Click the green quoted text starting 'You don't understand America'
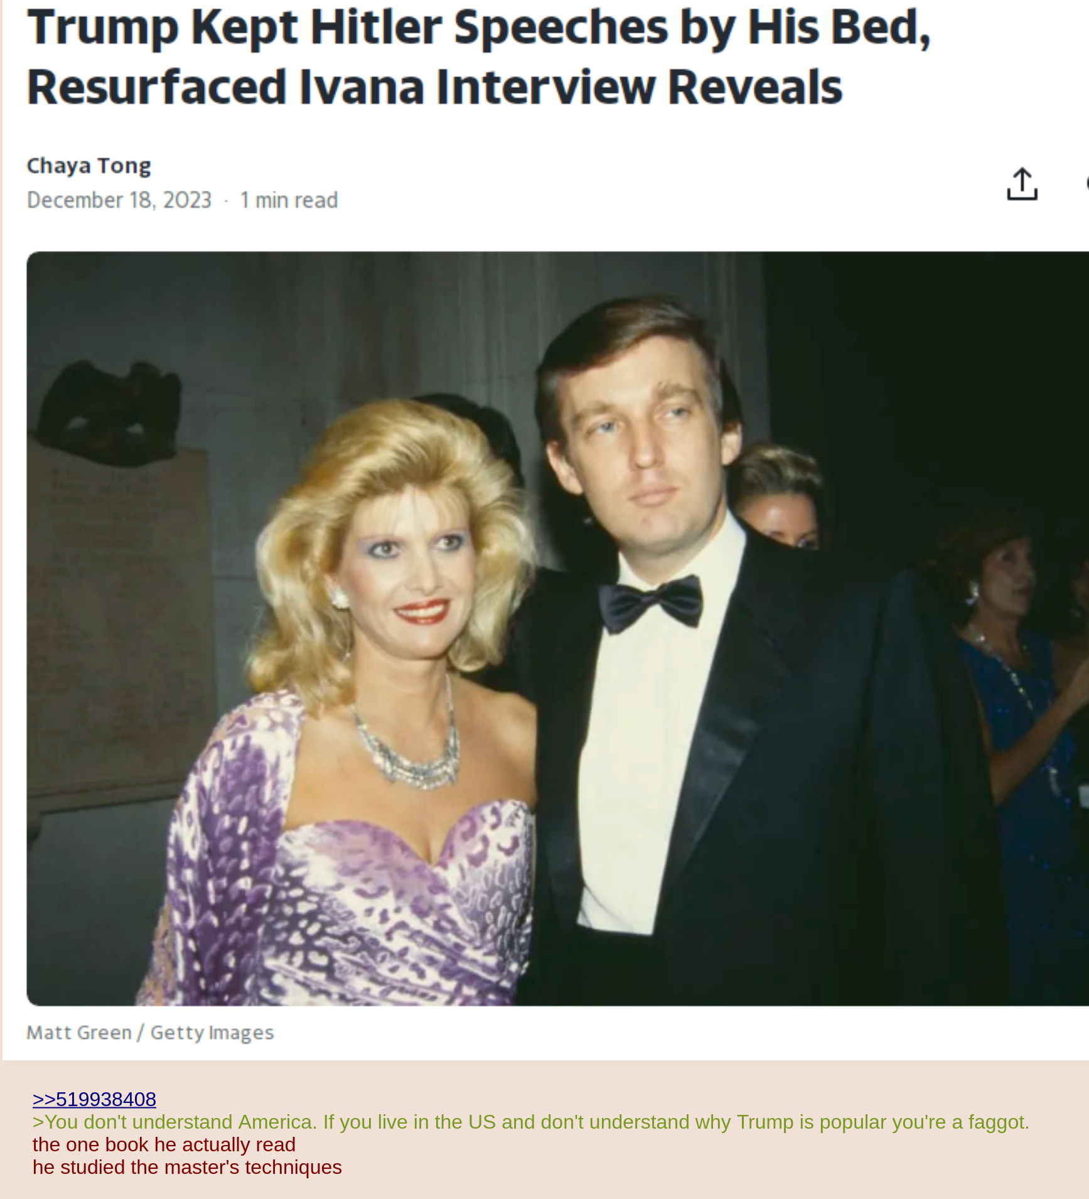Image resolution: width=1089 pixels, height=1199 pixels. (531, 1122)
